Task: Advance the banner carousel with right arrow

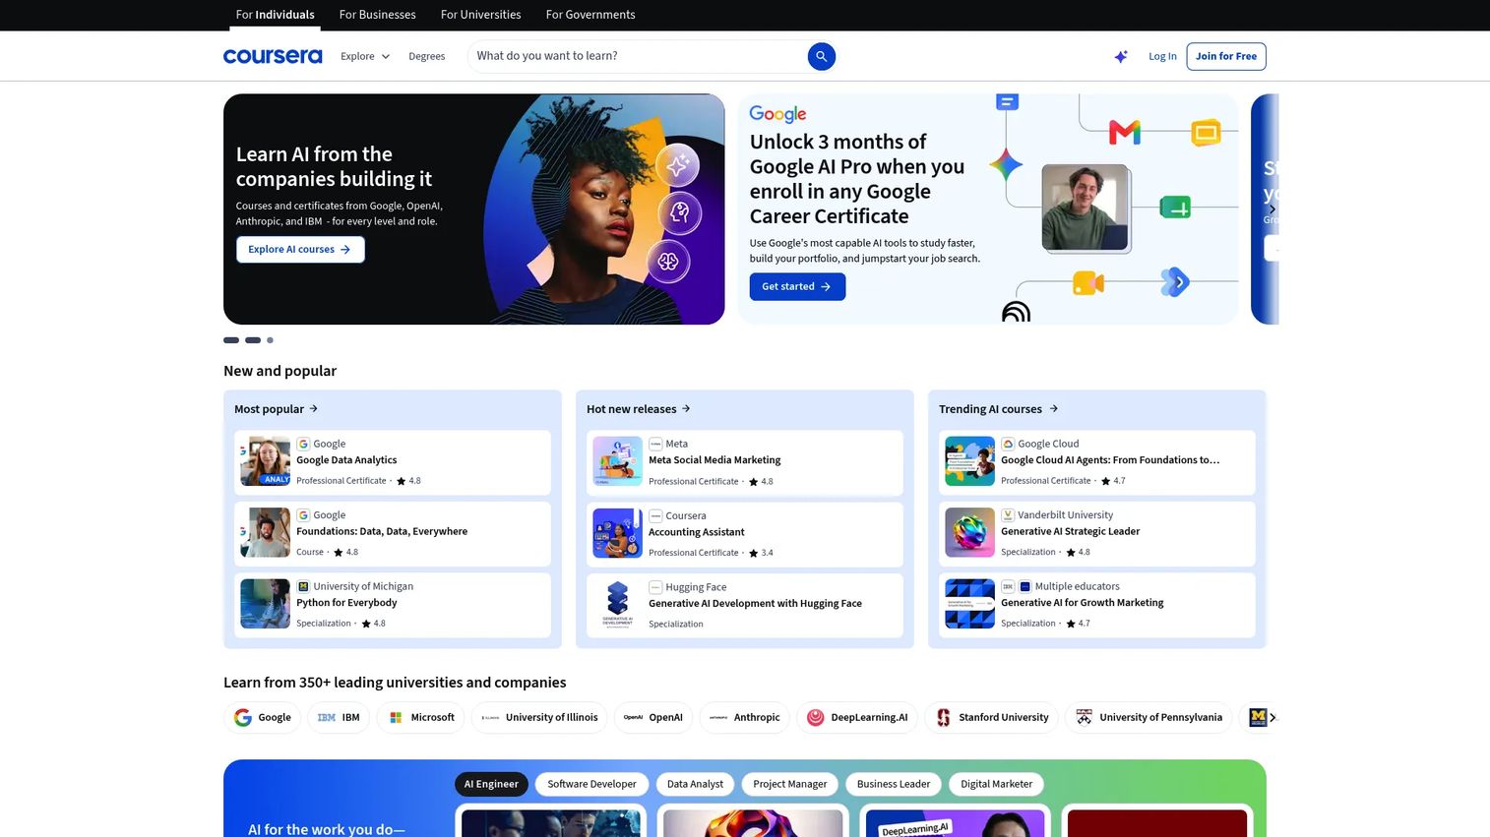Action: coord(1272,209)
